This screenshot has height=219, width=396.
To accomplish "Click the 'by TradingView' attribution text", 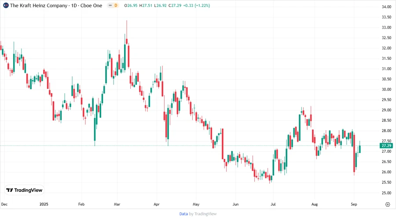I will tap(203, 214).
